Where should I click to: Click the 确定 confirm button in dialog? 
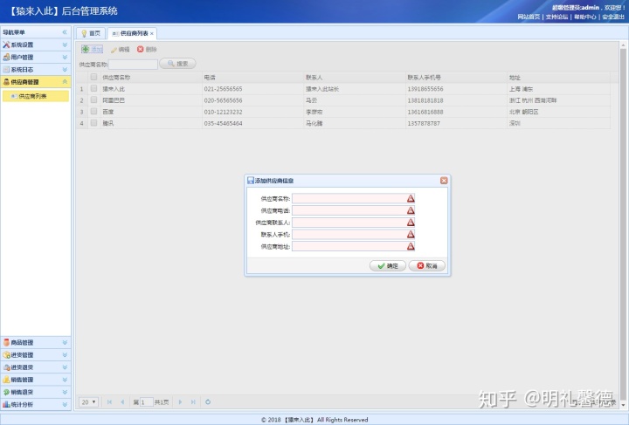point(388,265)
